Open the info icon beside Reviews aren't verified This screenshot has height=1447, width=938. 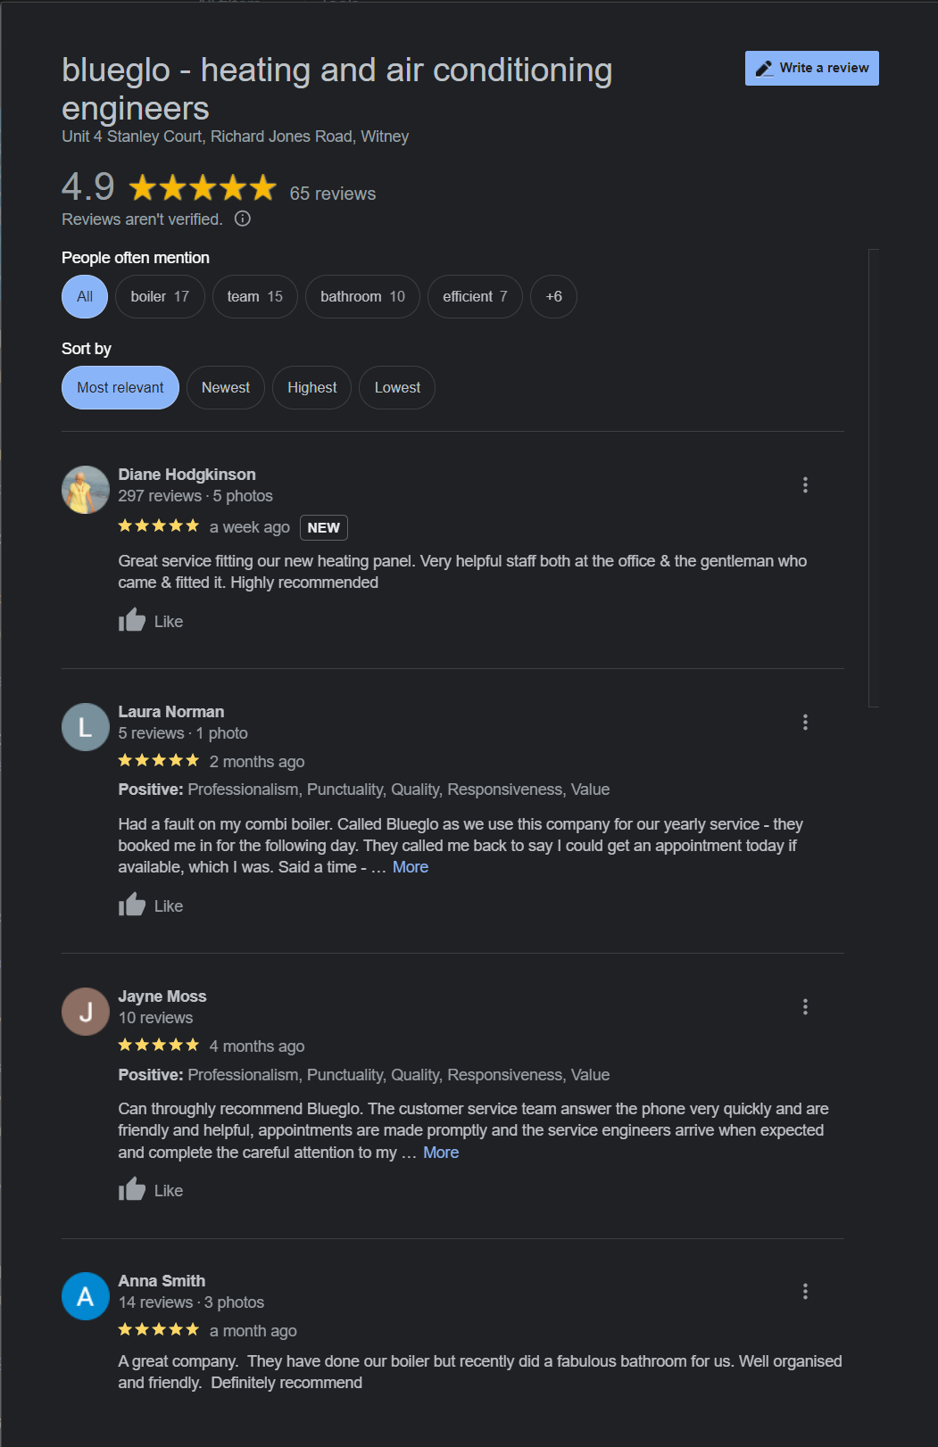click(x=243, y=219)
